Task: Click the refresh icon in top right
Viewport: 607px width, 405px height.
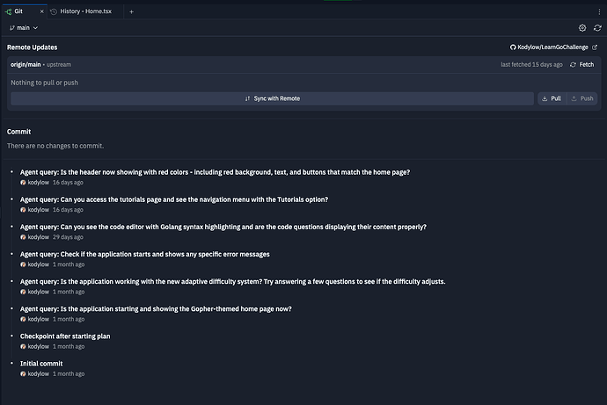Action: click(597, 28)
